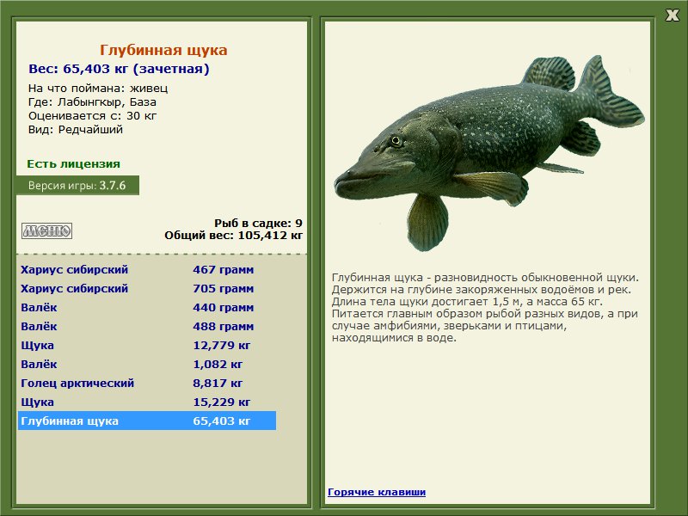688x516 pixels.
Task: Click the Оценивается с: 30 кг line
Action: point(92,116)
